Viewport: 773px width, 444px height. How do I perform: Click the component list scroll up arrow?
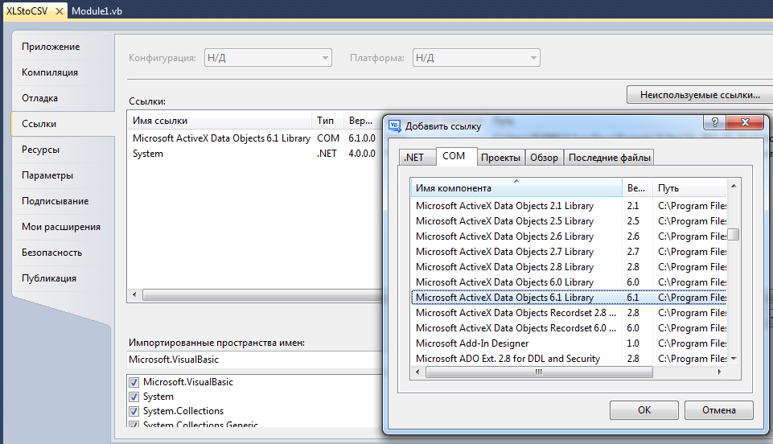[x=734, y=186]
